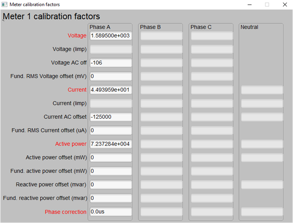Screen dimensions: 293x223
Task: Click the Phase A Active power field
Action: pos(110,144)
